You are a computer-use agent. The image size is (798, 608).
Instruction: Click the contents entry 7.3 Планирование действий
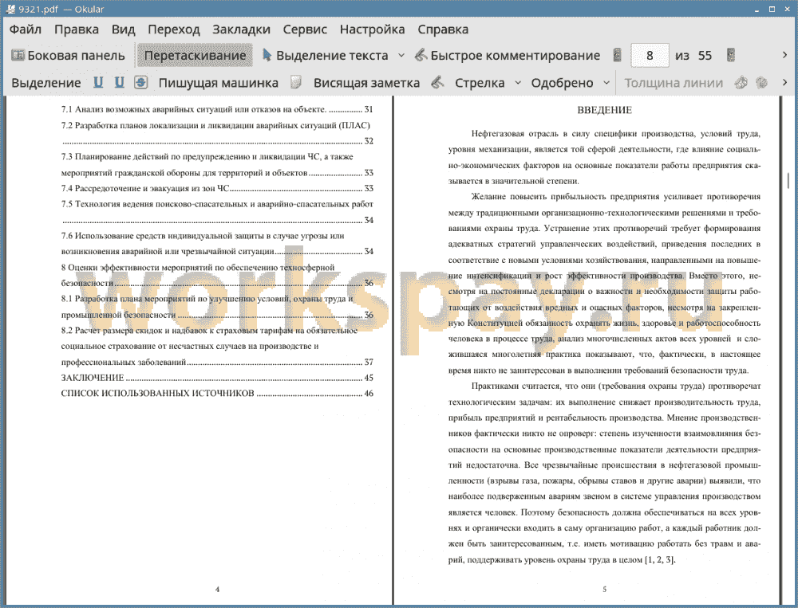pyautogui.click(x=217, y=165)
